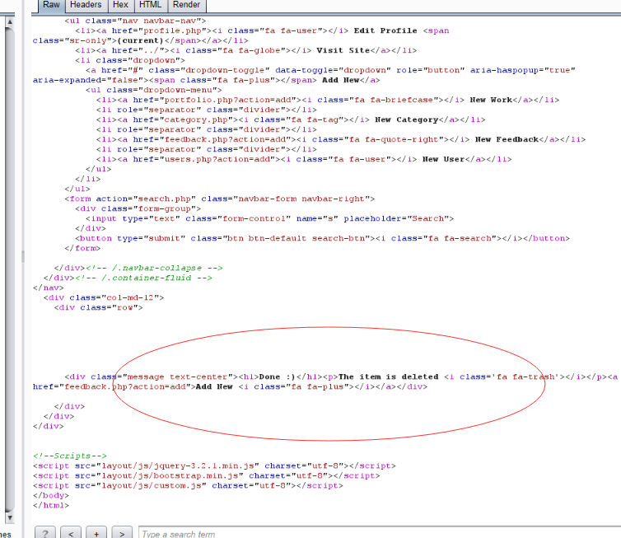Click the scrollbar up arrow
The image size is (621, 538).
(10, 21)
